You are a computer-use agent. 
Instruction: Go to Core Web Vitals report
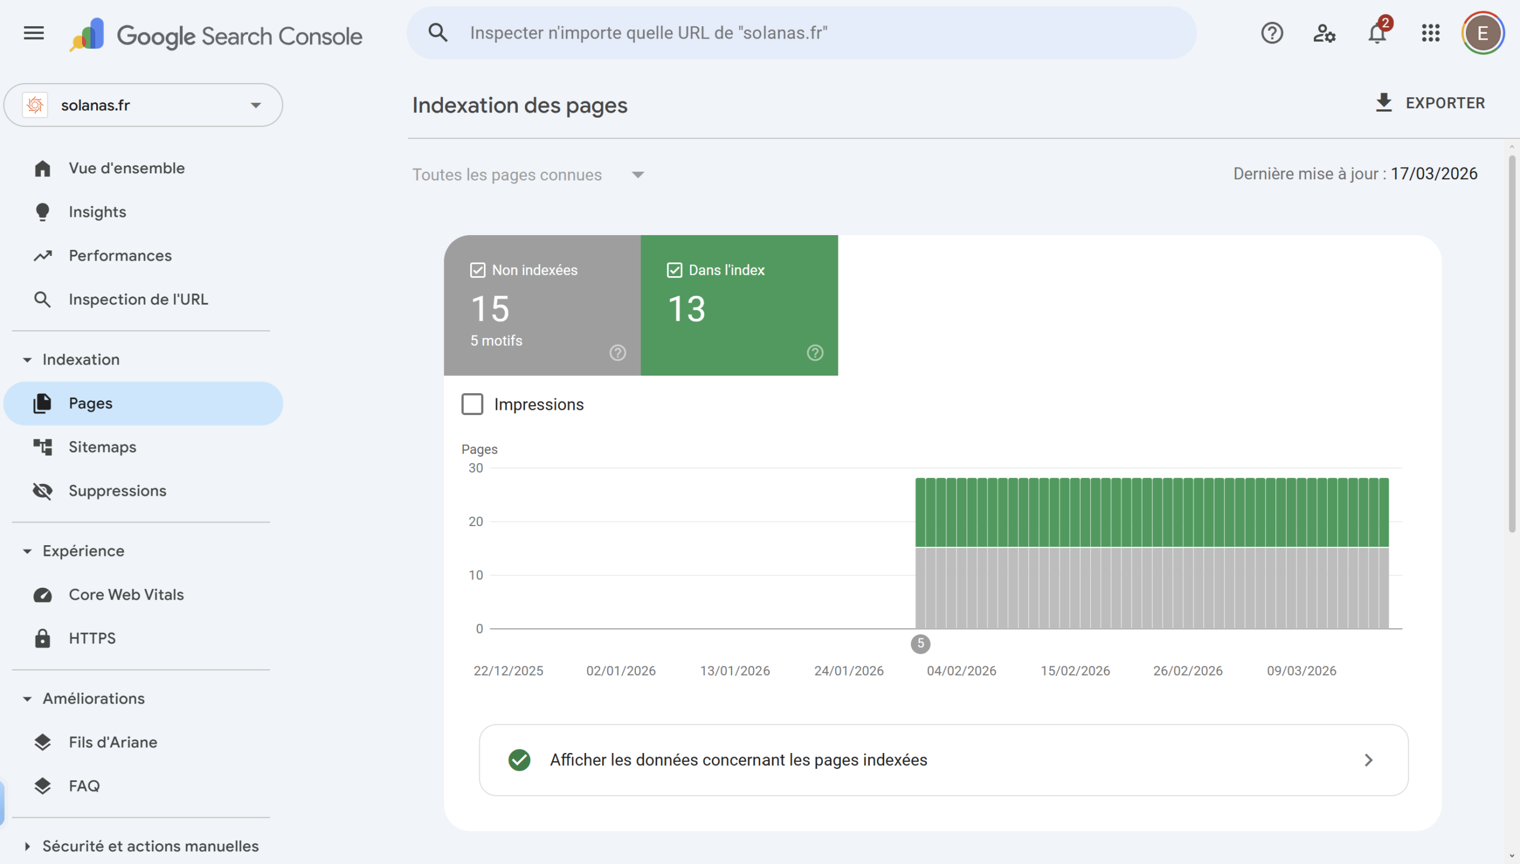(126, 594)
